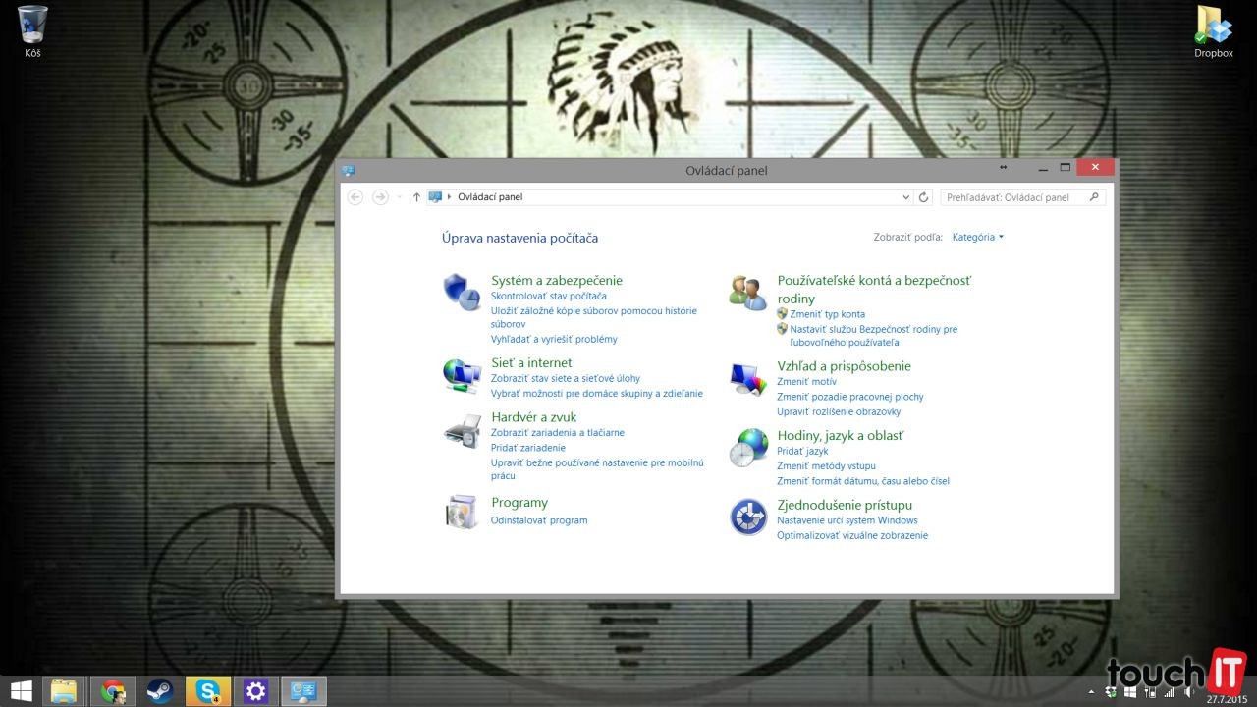This screenshot has height=707, width=1257.
Task: Click the Sieť a internet globe icon
Action: tap(462, 374)
